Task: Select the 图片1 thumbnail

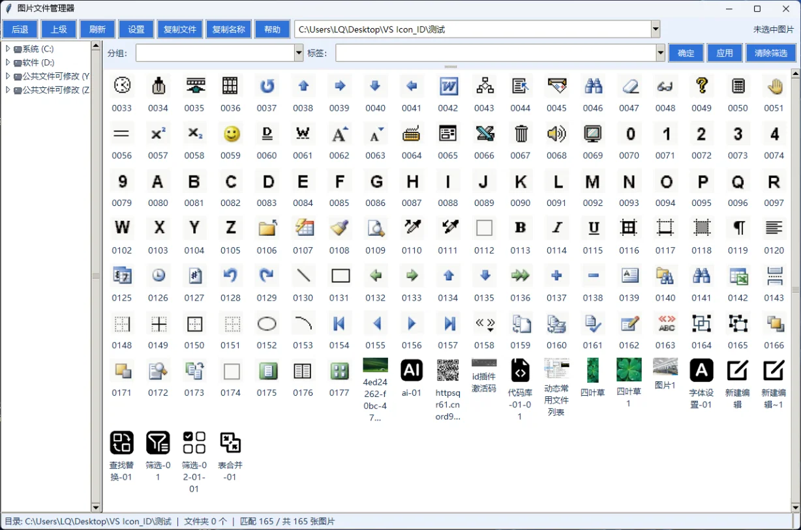Action: click(665, 366)
